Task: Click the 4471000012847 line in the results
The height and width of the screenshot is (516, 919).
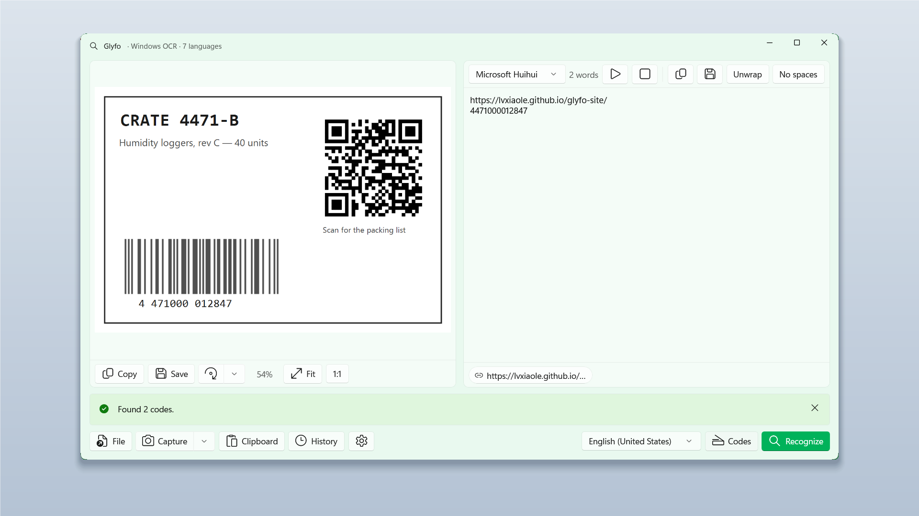Action: (499, 111)
